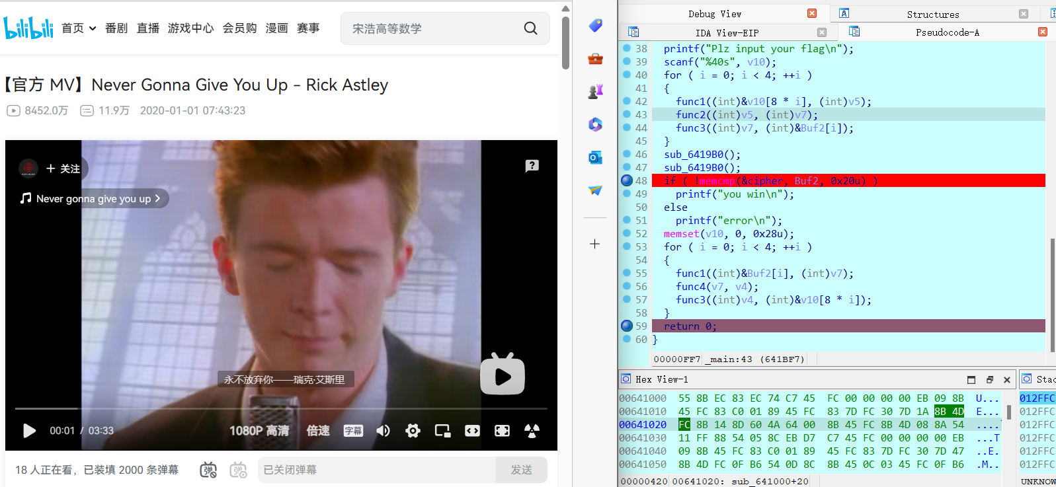Toggle the danmaku display switch icon
1056x487 pixels.
pyautogui.click(x=208, y=470)
